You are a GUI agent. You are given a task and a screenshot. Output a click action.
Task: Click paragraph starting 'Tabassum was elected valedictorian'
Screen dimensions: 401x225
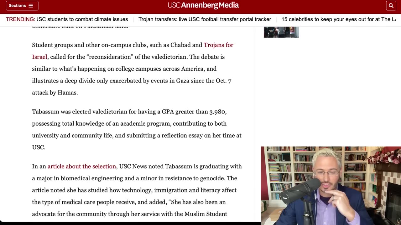point(137,129)
